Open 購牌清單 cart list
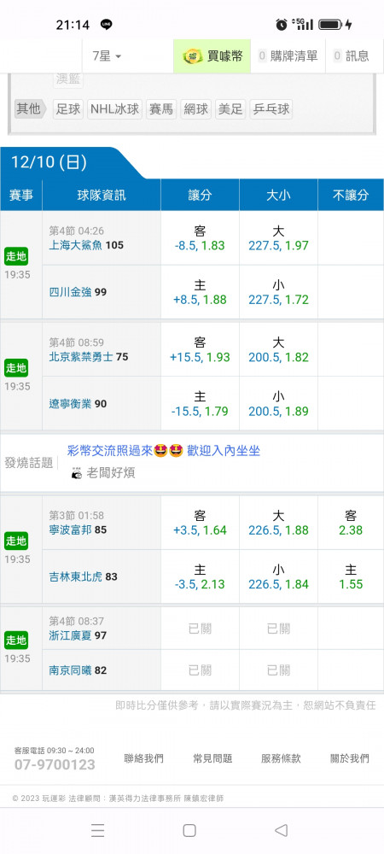This screenshot has width=384, height=854. (288, 56)
